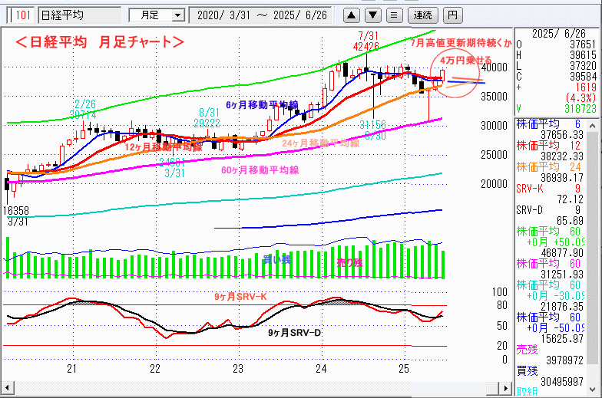
Task: Click the low price 37320
Action: 584,66
